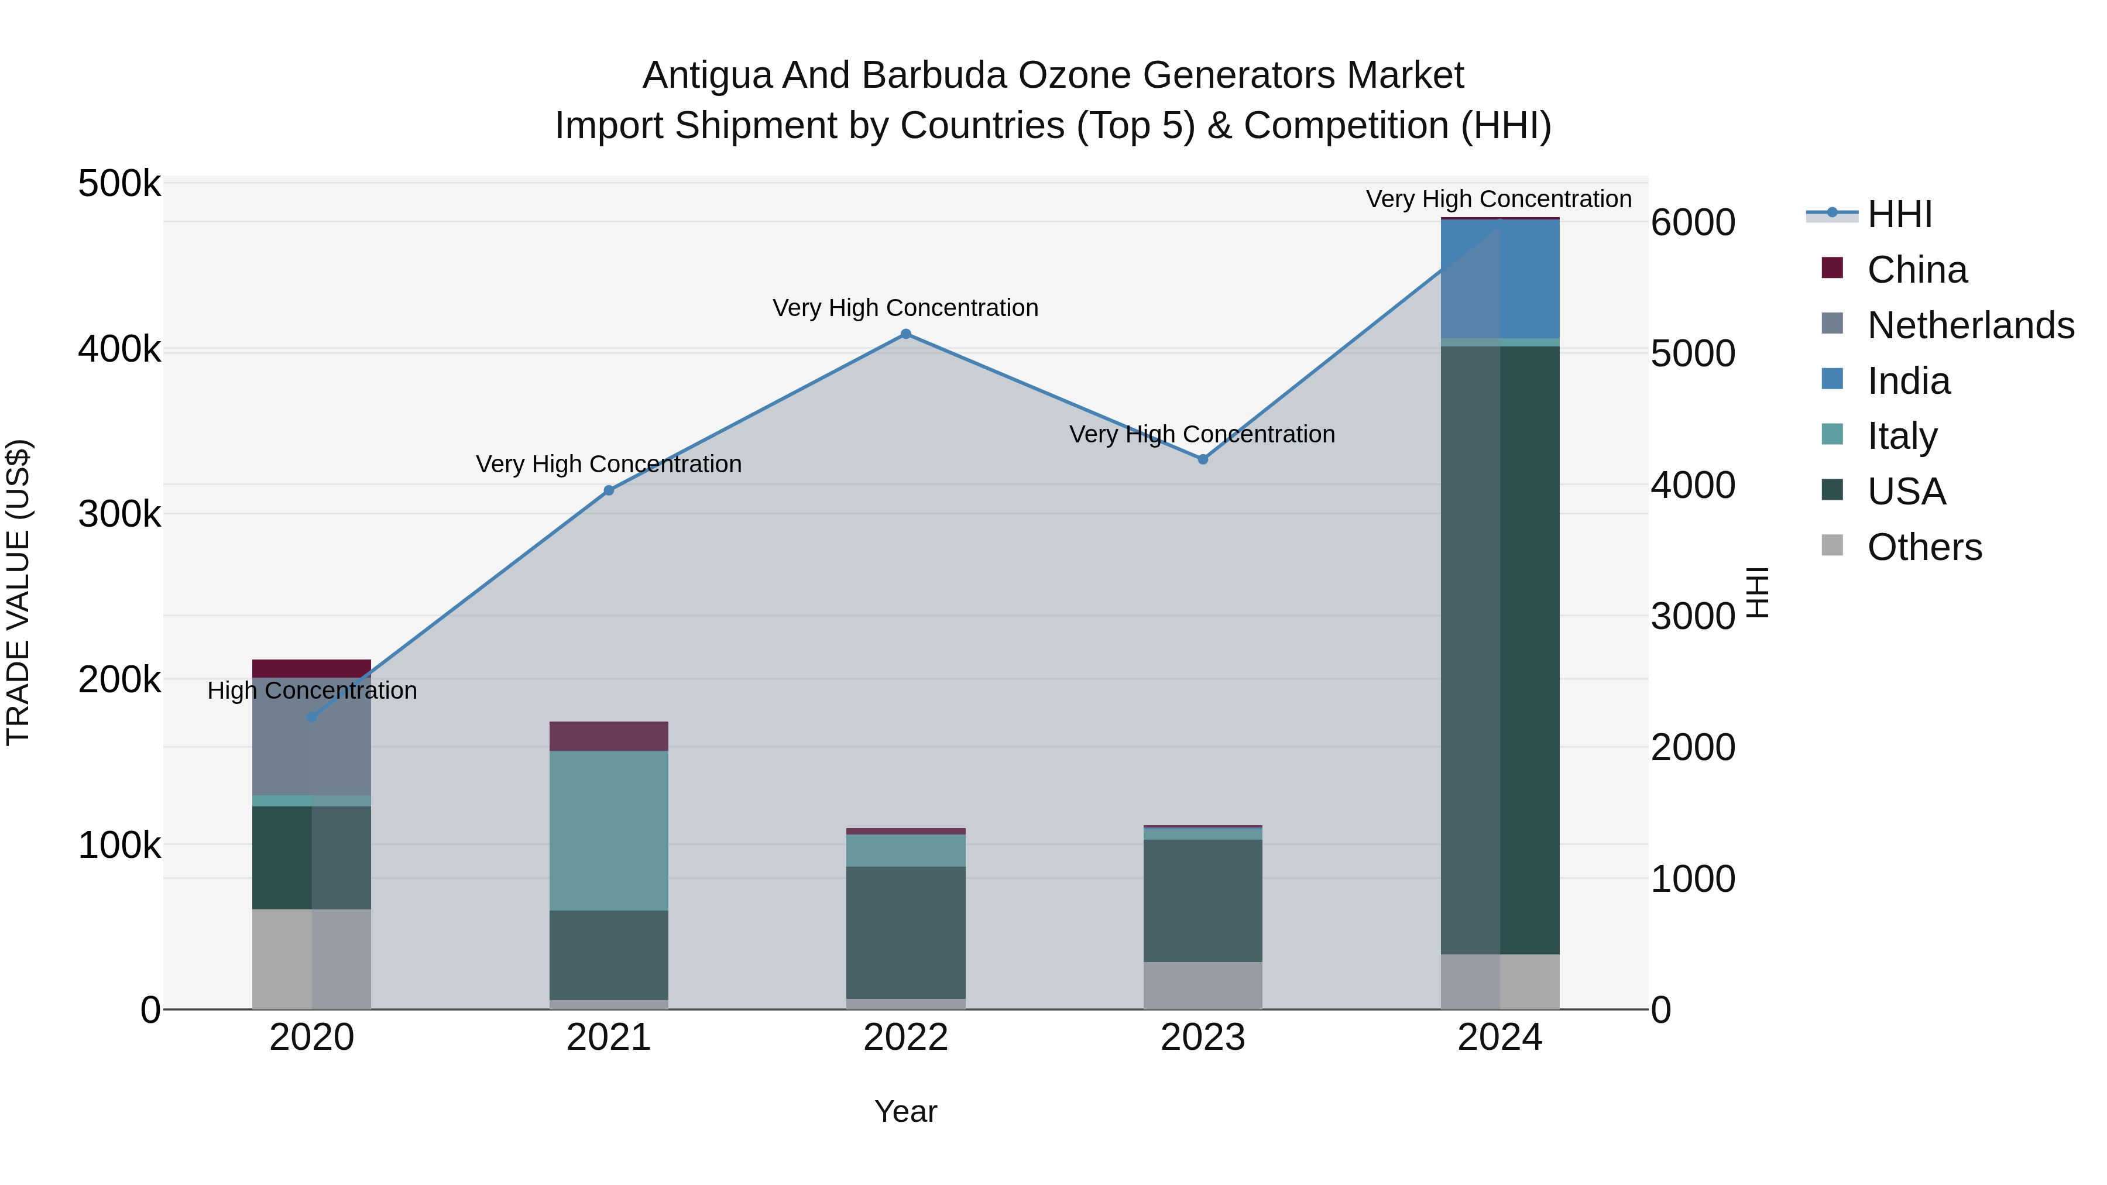
Task: Click the 2020 x-axis label
Action: coord(311,1038)
